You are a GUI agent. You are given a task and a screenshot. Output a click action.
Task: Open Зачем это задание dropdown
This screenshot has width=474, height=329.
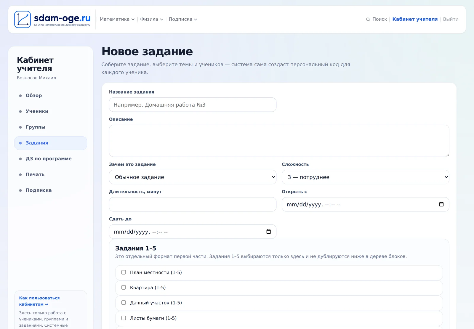point(193,177)
